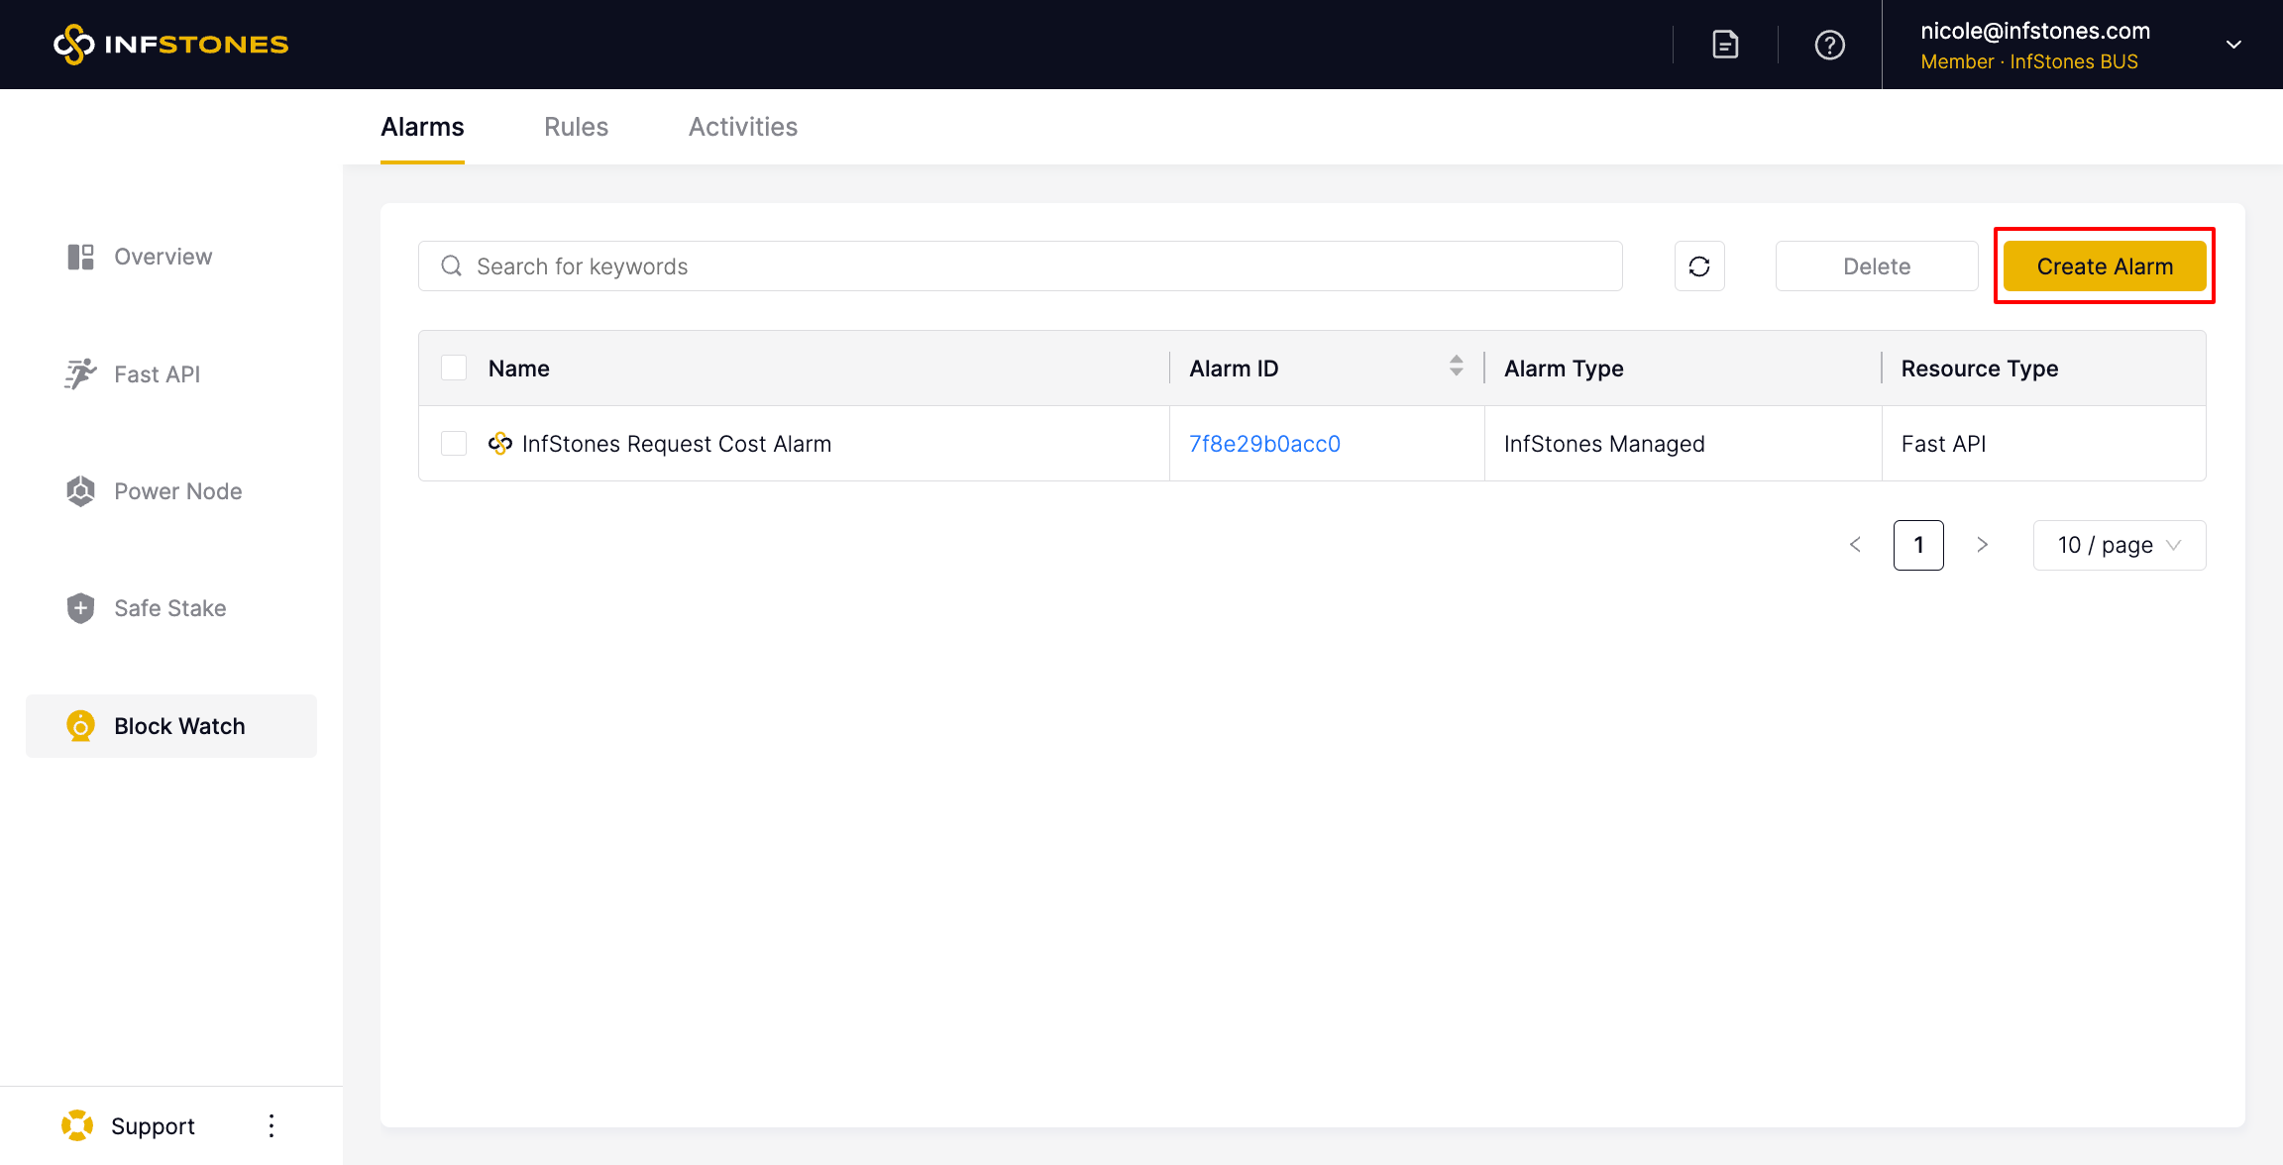This screenshot has width=2283, height=1165.
Task: Open Overview in the sidebar
Action: (163, 257)
